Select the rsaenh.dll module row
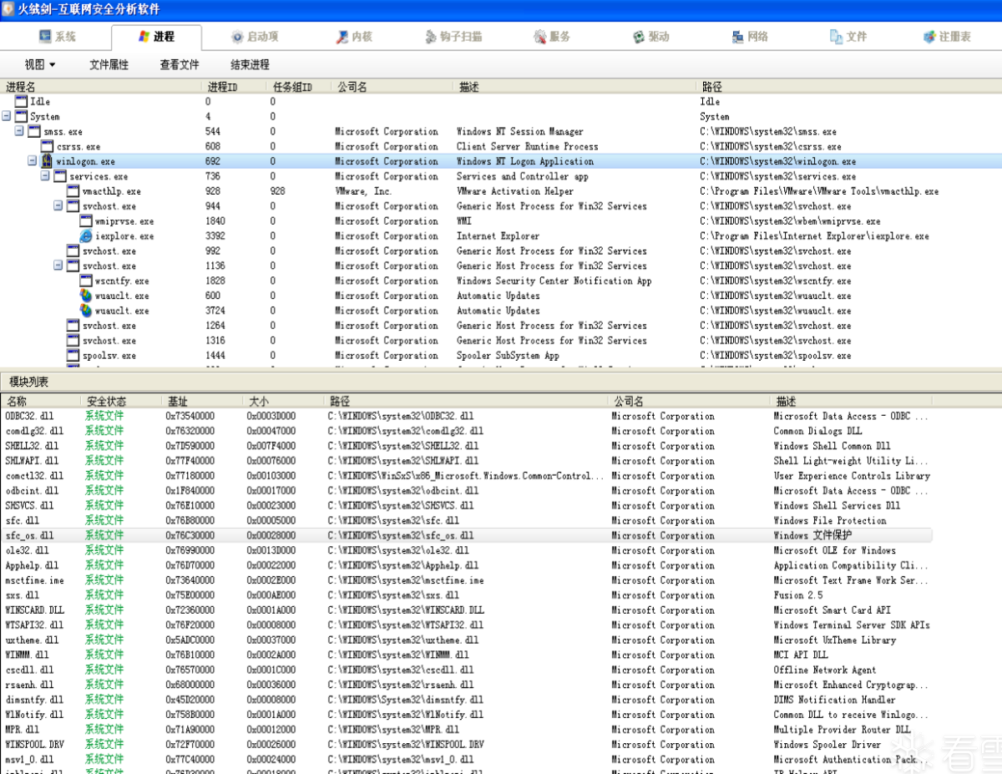 tap(467, 685)
